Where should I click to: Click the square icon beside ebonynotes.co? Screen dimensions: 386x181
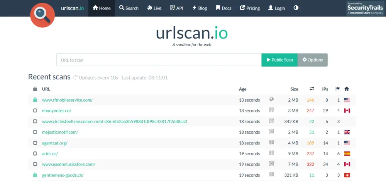[x=35, y=111]
